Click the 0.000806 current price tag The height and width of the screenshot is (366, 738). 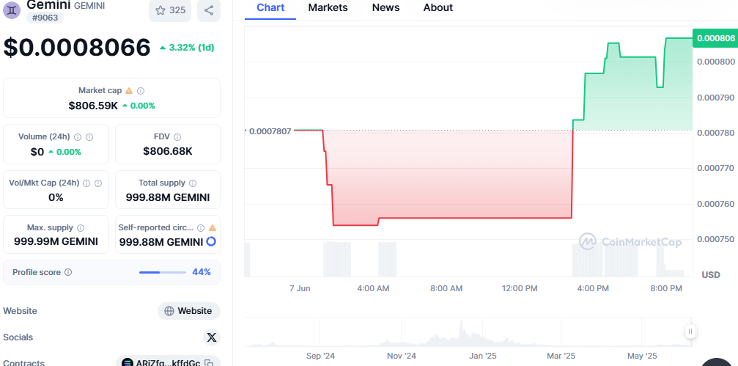pos(715,38)
